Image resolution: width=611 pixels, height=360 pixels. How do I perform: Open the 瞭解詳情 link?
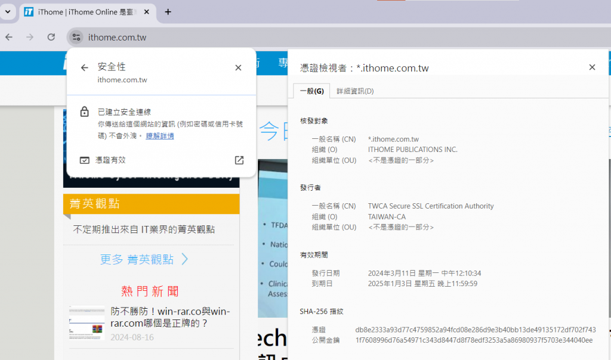pyautogui.click(x=160, y=136)
